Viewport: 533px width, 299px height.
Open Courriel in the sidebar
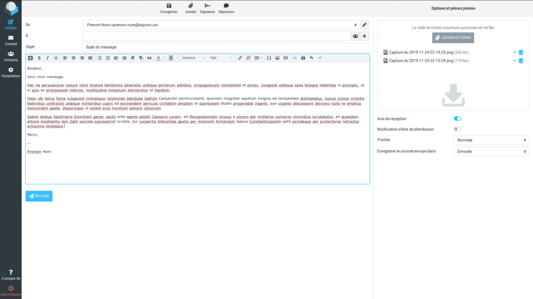[11, 40]
